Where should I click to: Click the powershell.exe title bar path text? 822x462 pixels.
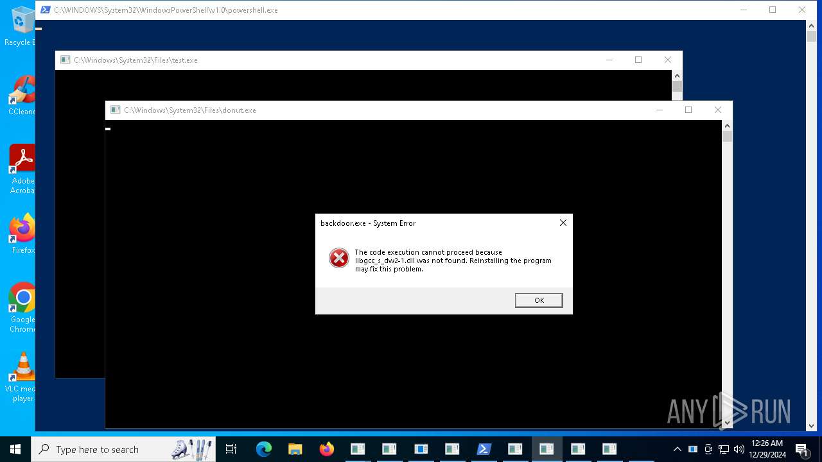[x=166, y=10]
